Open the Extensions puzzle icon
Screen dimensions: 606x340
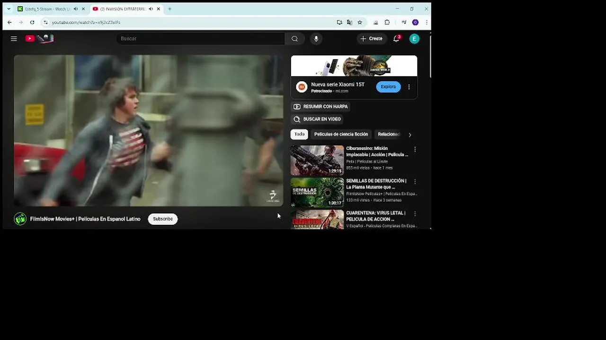click(387, 22)
